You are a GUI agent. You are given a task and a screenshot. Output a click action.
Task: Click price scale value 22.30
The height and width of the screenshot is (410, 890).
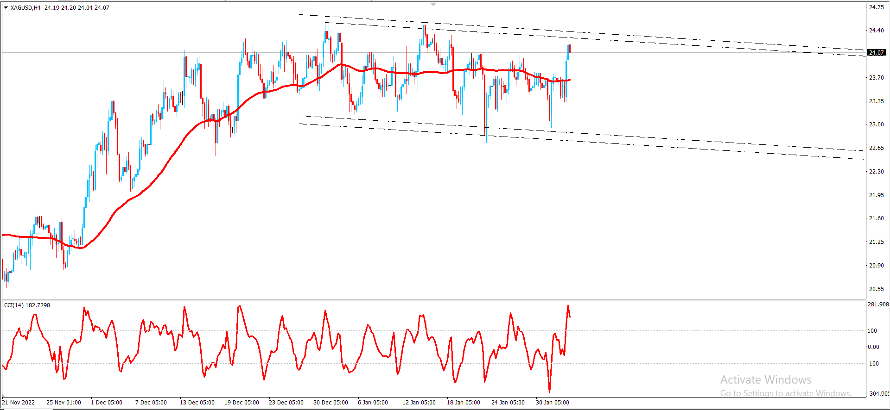coord(876,172)
